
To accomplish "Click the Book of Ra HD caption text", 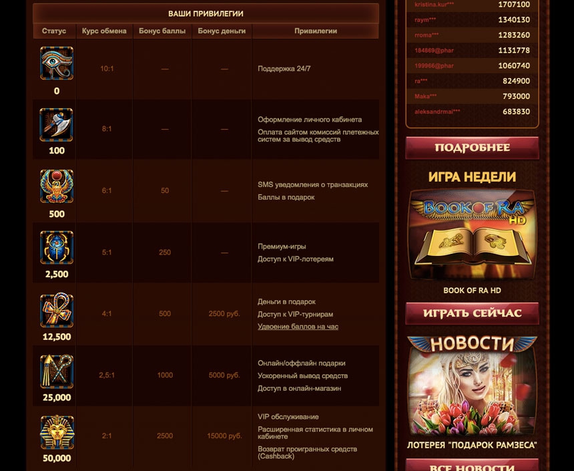I will click(x=473, y=291).
